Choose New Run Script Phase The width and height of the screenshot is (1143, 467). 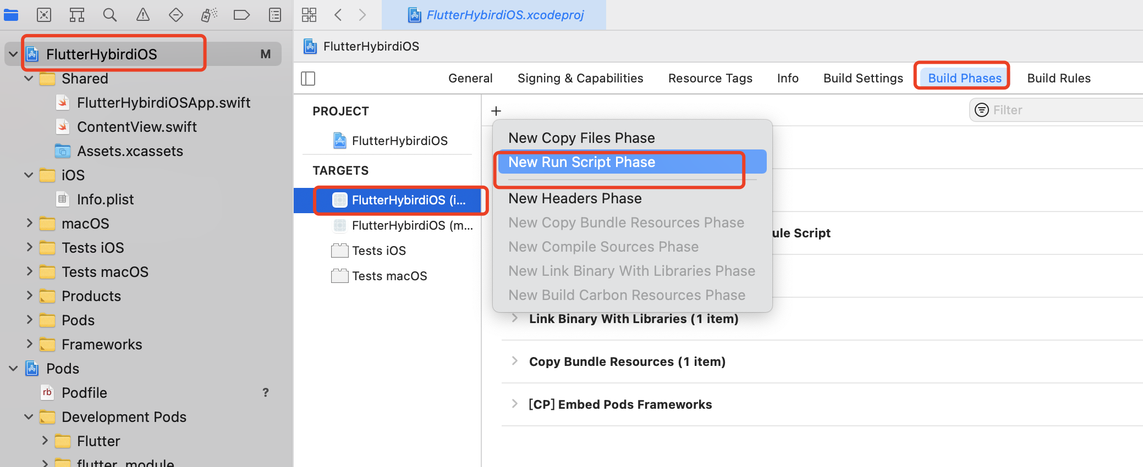pos(632,162)
